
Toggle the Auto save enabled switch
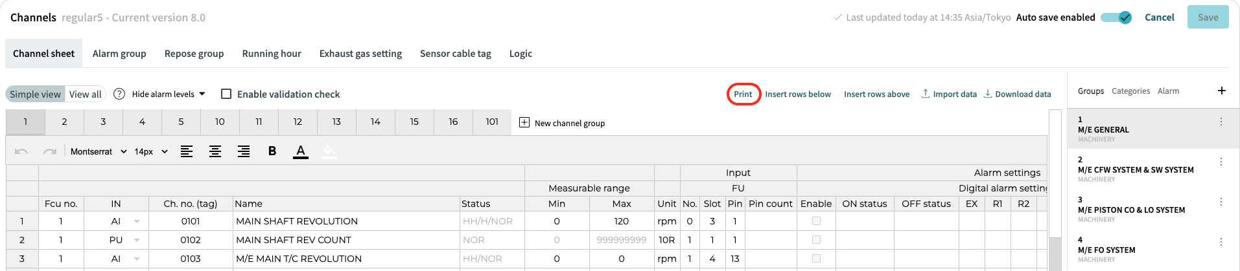[1116, 17]
